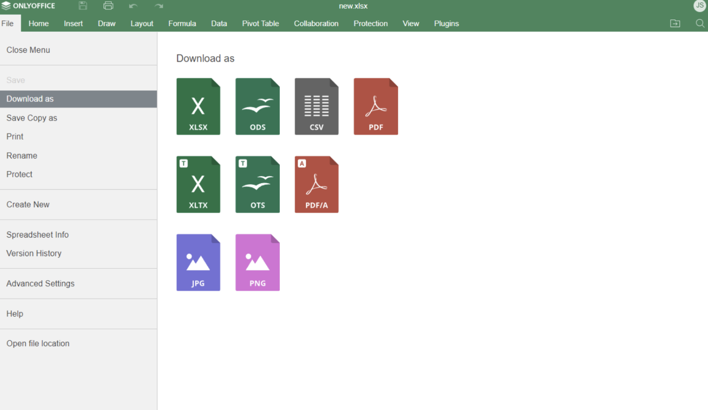Open the Protection tab
The height and width of the screenshot is (410, 708).
pos(370,24)
